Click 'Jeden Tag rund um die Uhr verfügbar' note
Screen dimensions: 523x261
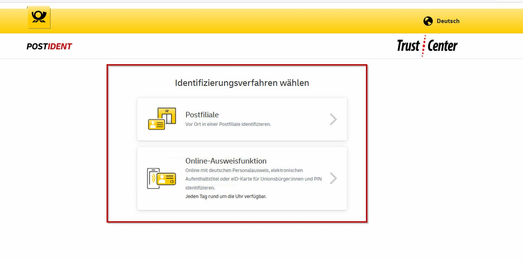[226, 196]
